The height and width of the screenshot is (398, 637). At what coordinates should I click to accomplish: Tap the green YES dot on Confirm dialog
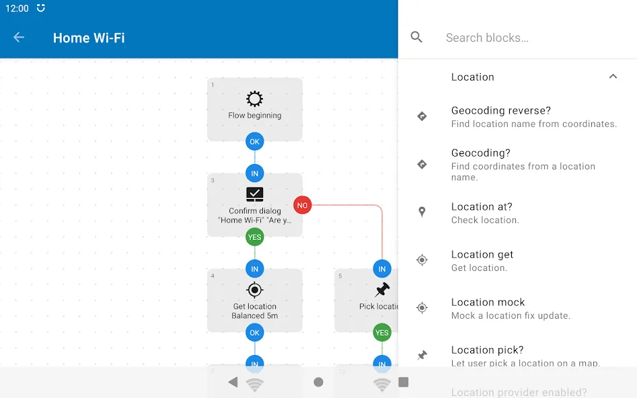(x=255, y=237)
